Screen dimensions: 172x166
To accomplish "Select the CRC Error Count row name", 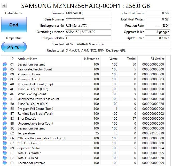I will point(29,143).
